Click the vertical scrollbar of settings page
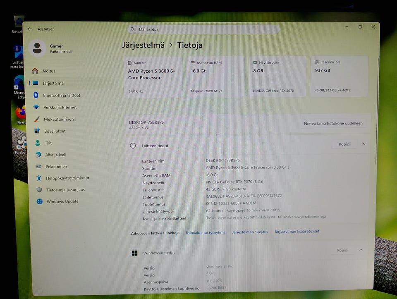 377,111
